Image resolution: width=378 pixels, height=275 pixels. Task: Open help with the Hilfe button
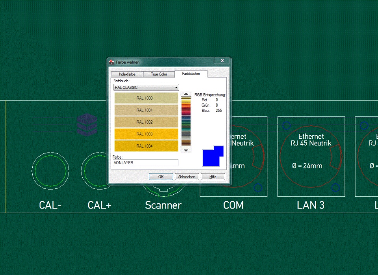pyautogui.click(x=213, y=177)
